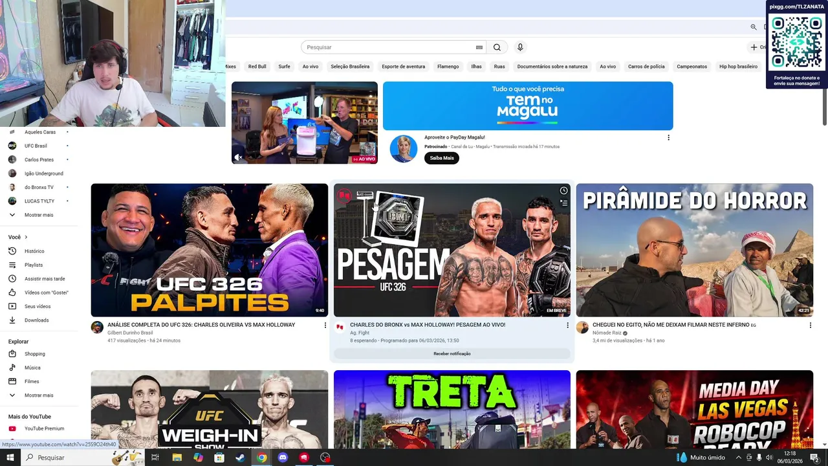828x466 pixels.
Task: Expand Mostrar mais under Explorar
Action: click(39, 395)
